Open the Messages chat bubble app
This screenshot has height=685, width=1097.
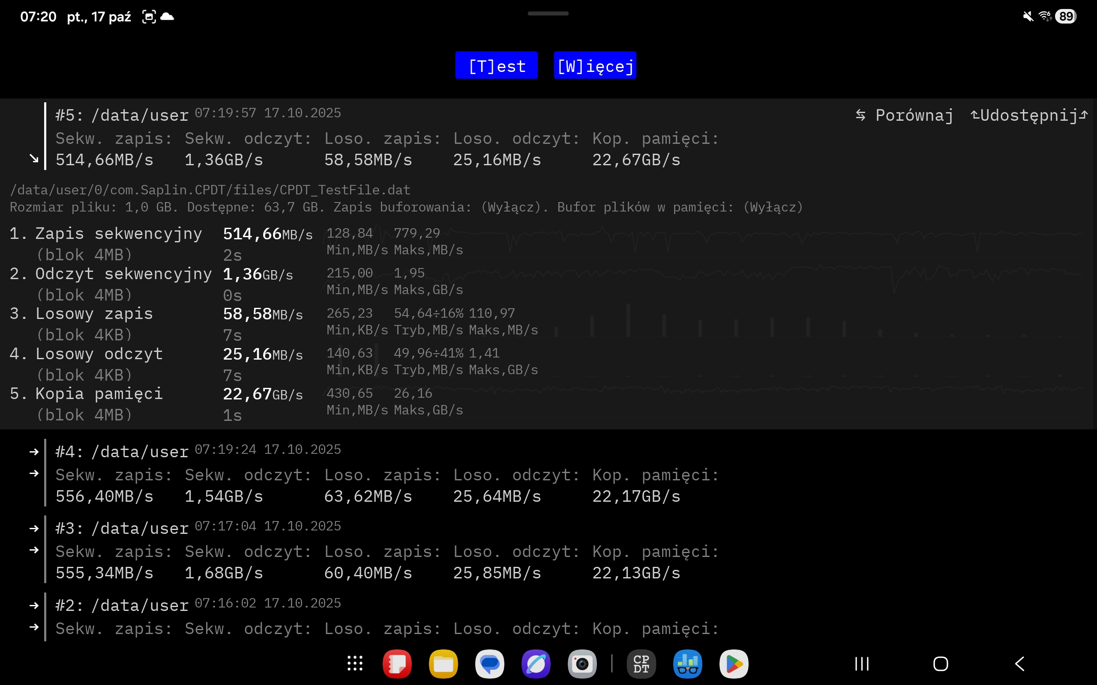click(489, 664)
